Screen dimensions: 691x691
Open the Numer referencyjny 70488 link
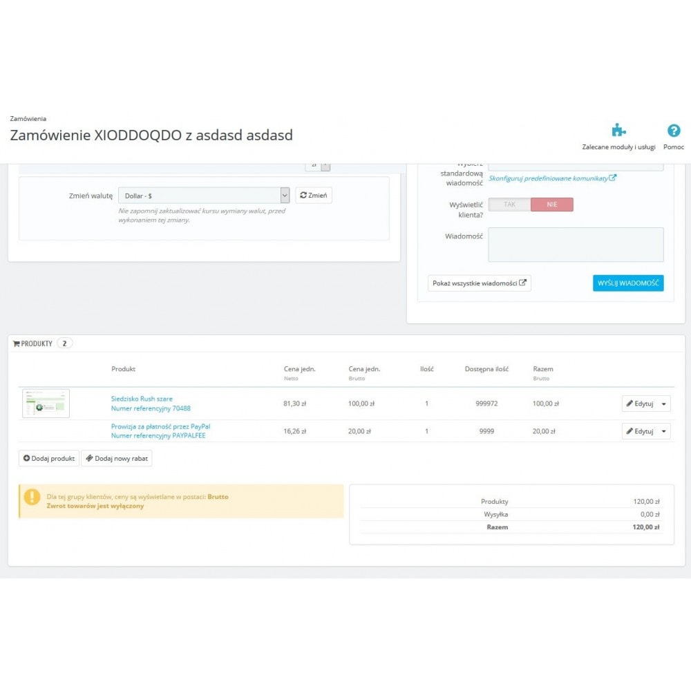click(151, 408)
